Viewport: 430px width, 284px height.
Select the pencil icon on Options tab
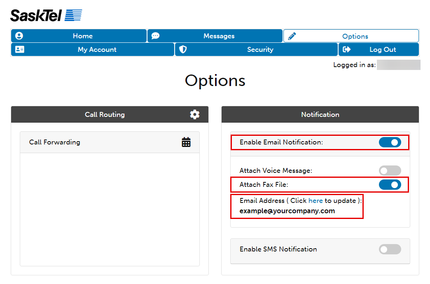[x=292, y=36]
